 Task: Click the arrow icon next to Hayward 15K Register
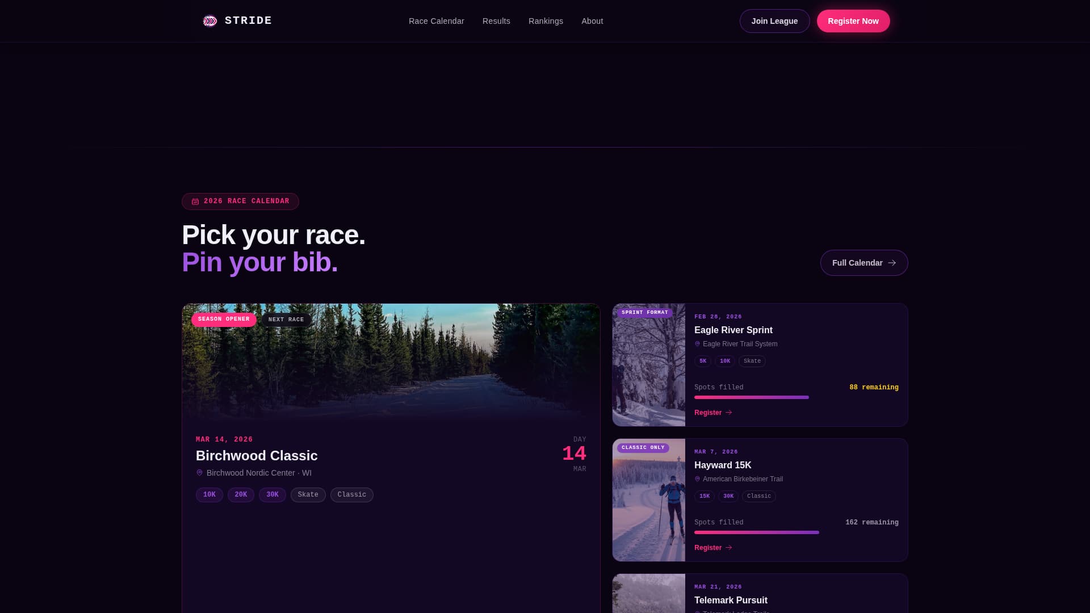(728, 548)
